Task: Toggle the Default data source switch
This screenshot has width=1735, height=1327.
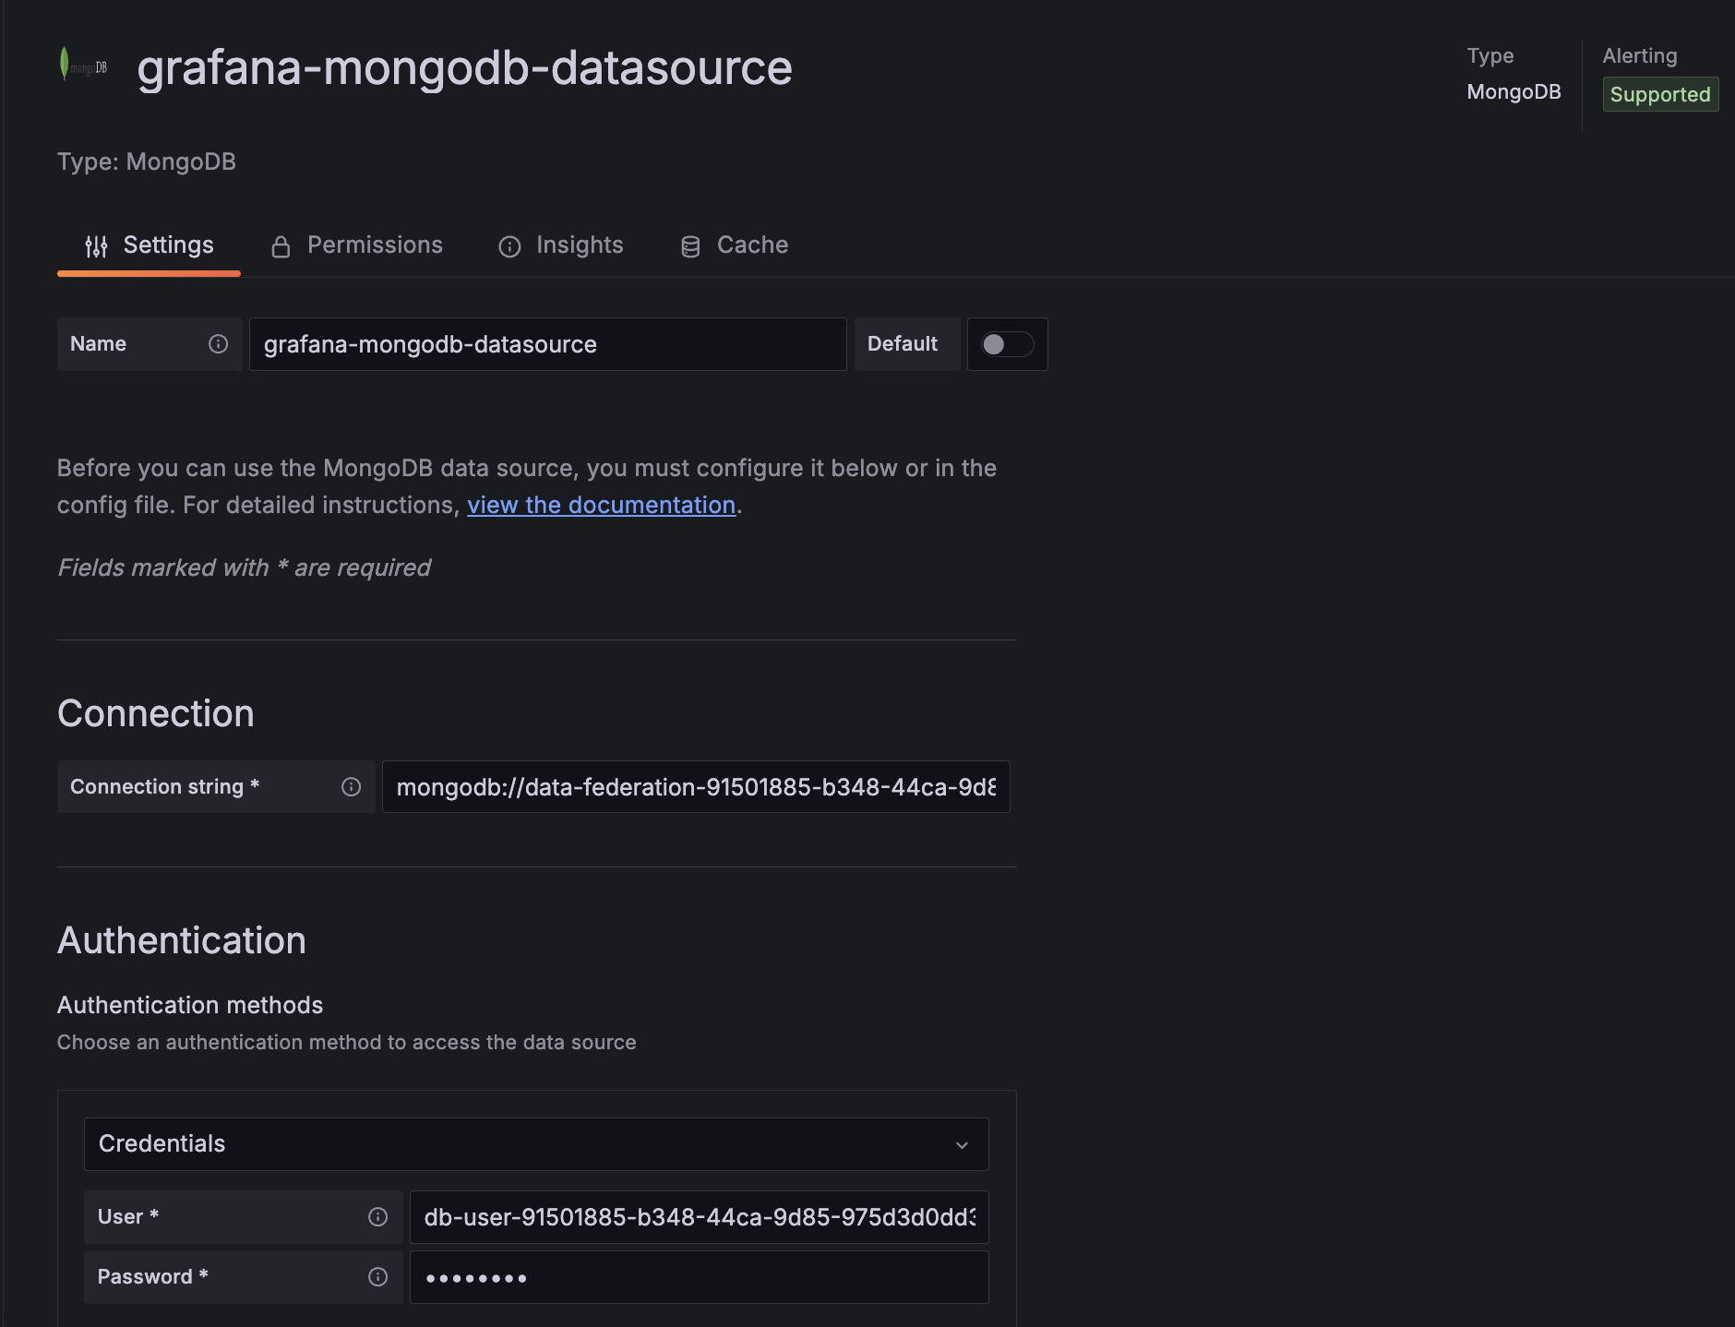Action: point(1007,344)
